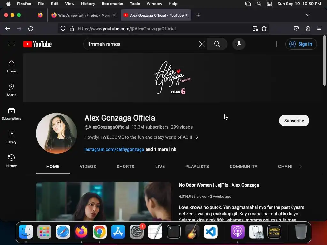Screen dimensions: 327x245
Task: Open the Apple menu
Action: tap(8, 4)
